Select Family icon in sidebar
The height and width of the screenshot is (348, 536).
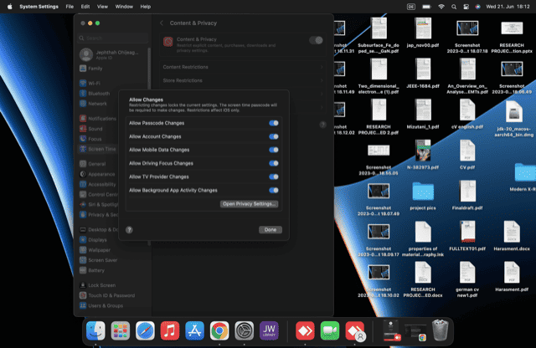click(x=83, y=69)
